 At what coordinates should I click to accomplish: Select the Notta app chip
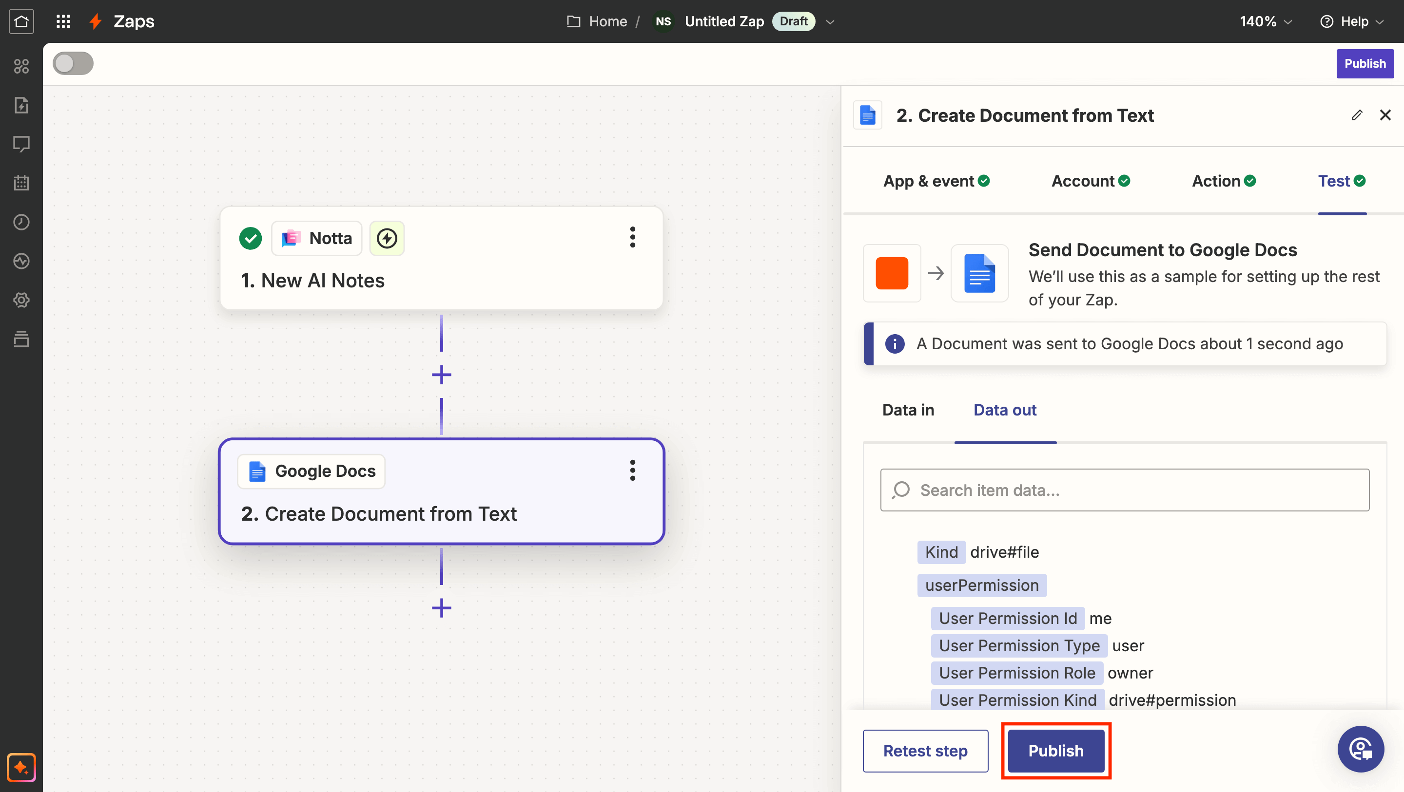click(317, 238)
